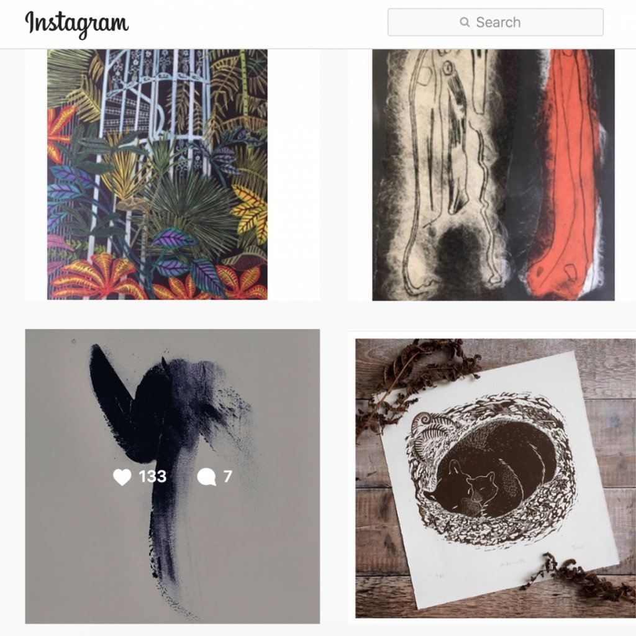Click the Search placeholder text

[498, 22]
